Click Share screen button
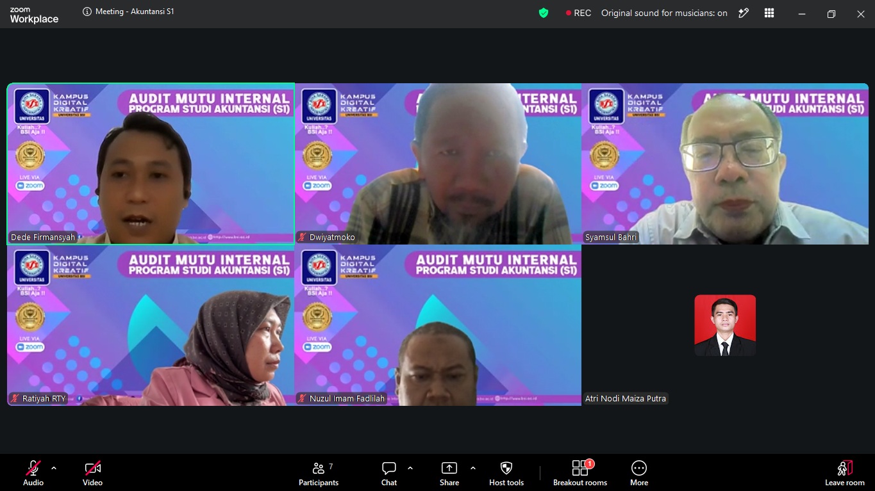The height and width of the screenshot is (491, 875). (449, 473)
